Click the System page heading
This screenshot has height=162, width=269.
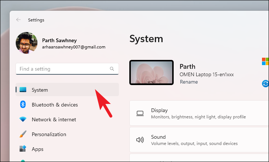(146, 39)
